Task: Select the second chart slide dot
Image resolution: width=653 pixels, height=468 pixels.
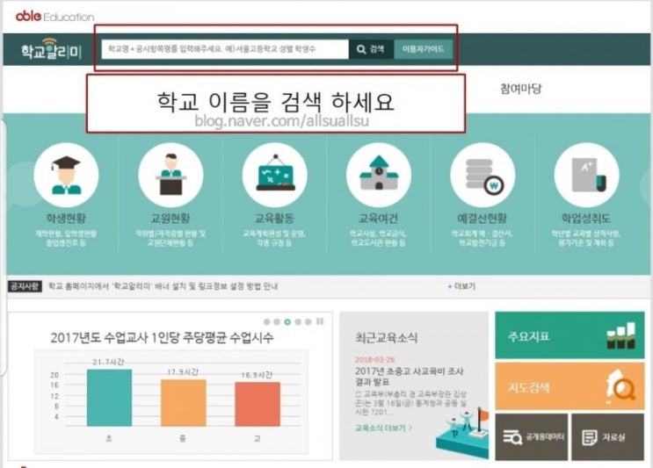Action: click(x=277, y=321)
